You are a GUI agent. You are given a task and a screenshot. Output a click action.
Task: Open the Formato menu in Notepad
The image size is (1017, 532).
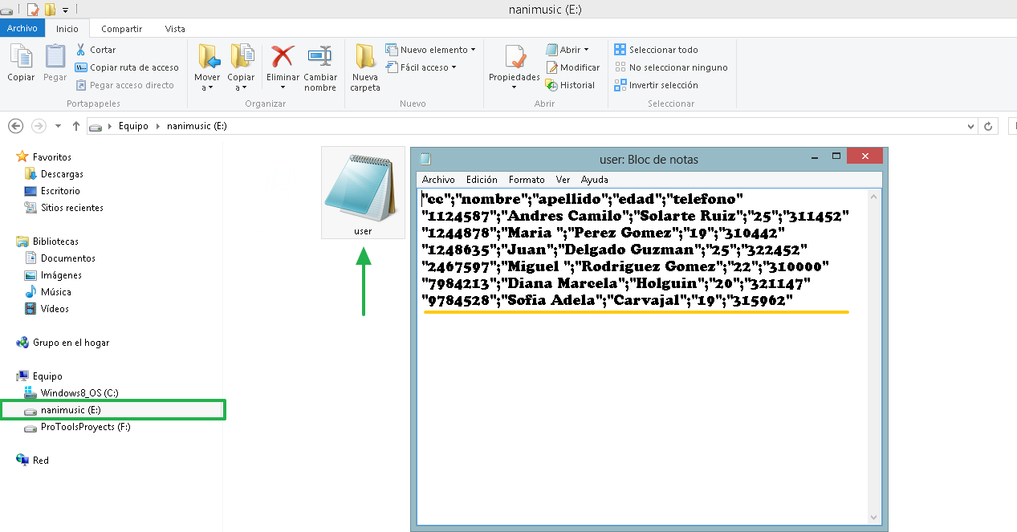click(527, 180)
